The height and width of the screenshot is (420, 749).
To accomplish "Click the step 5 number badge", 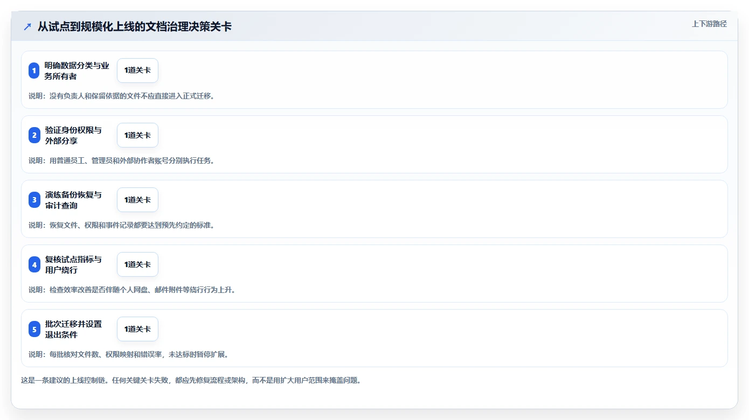I will (34, 329).
